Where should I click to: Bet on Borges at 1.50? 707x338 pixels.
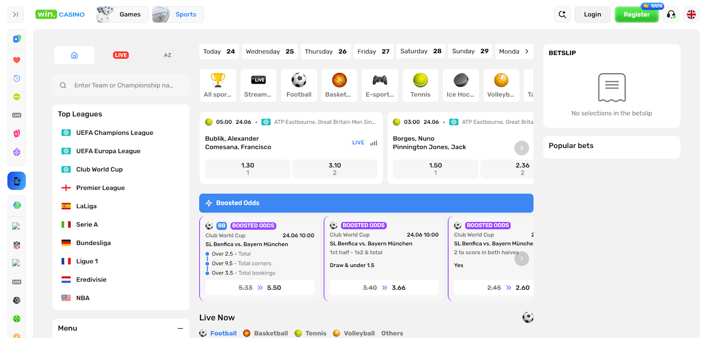436,169
